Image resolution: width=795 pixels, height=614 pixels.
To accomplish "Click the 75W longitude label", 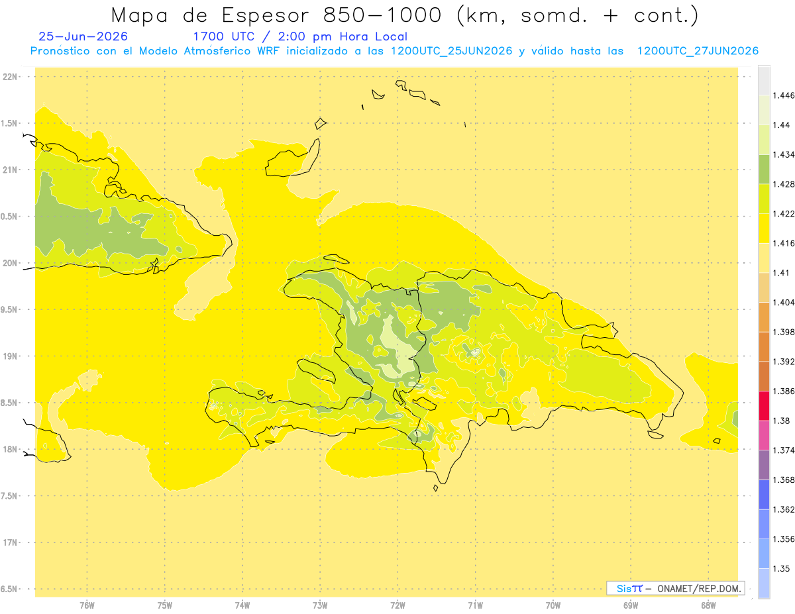I will click(164, 605).
